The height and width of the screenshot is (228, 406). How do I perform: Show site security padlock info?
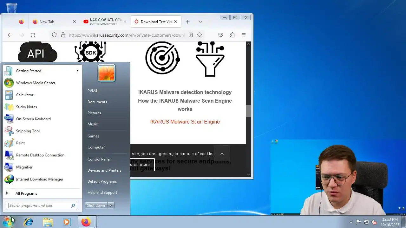point(63,35)
